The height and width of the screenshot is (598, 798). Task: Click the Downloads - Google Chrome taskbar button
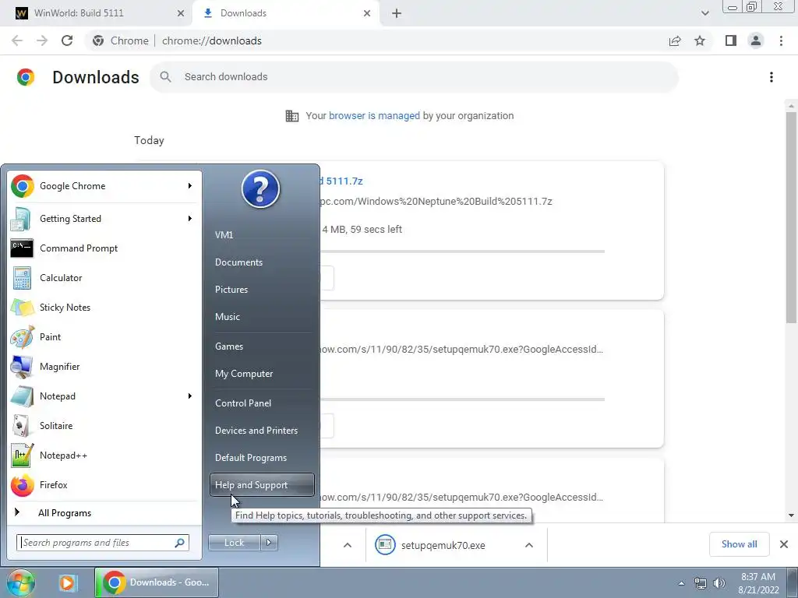(x=157, y=582)
